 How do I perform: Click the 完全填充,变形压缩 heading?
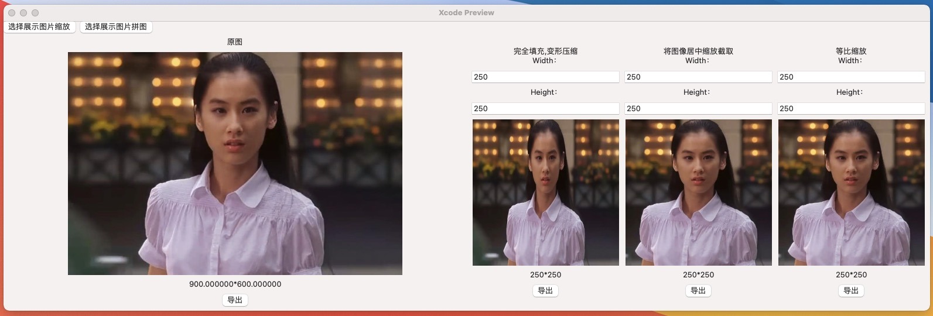pos(545,51)
